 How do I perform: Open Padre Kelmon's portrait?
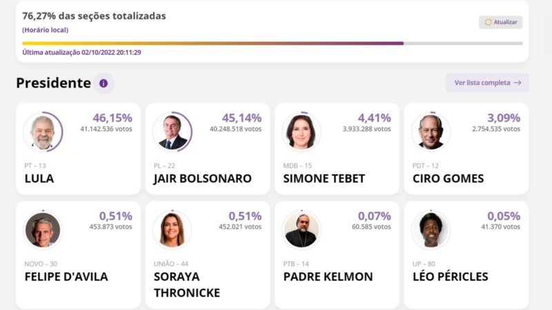[301, 230]
